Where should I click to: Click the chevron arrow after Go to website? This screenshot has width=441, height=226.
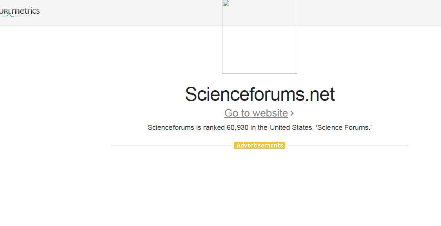292,113
